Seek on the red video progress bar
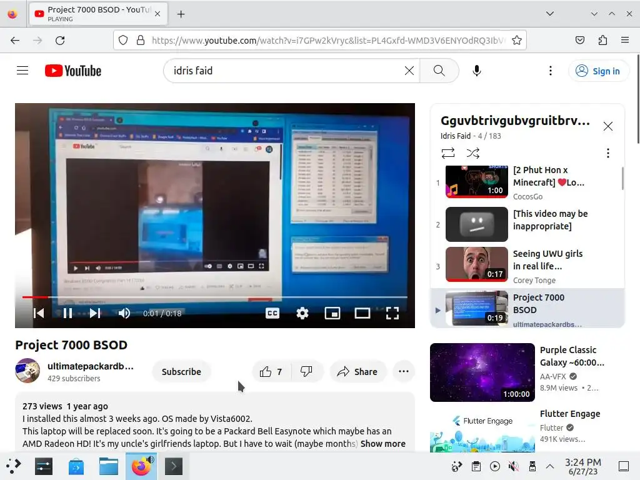This screenshot has width=640, height=480. tap(215, 297)
